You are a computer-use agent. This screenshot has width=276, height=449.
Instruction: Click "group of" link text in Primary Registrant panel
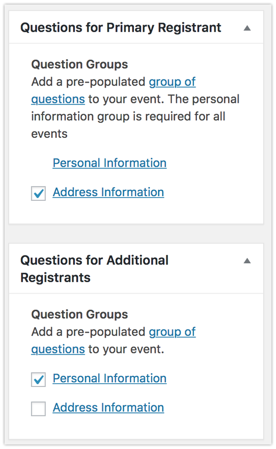172,82
